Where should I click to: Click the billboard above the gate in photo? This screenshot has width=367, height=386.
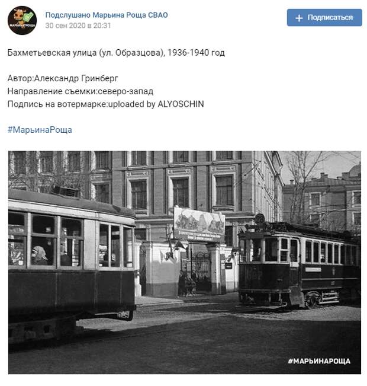click(199, 225)
